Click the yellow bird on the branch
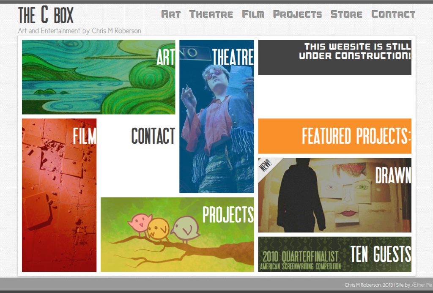The height and width of the screenshot is (293, 433). tap(158, 229)
